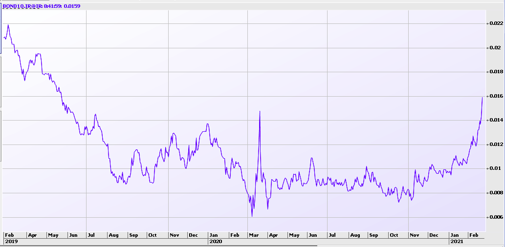Click the Jun 2020 axis label
This screenshot has width=505, height=247.
(313, 235)
